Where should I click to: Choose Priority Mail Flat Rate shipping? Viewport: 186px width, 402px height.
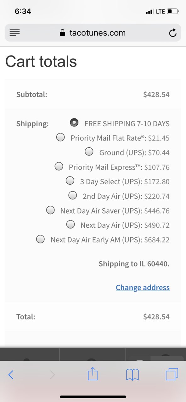click(60, 137)
